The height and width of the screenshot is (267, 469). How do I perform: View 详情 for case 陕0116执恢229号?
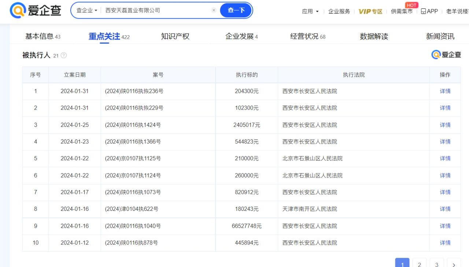(x=445, y=108)
